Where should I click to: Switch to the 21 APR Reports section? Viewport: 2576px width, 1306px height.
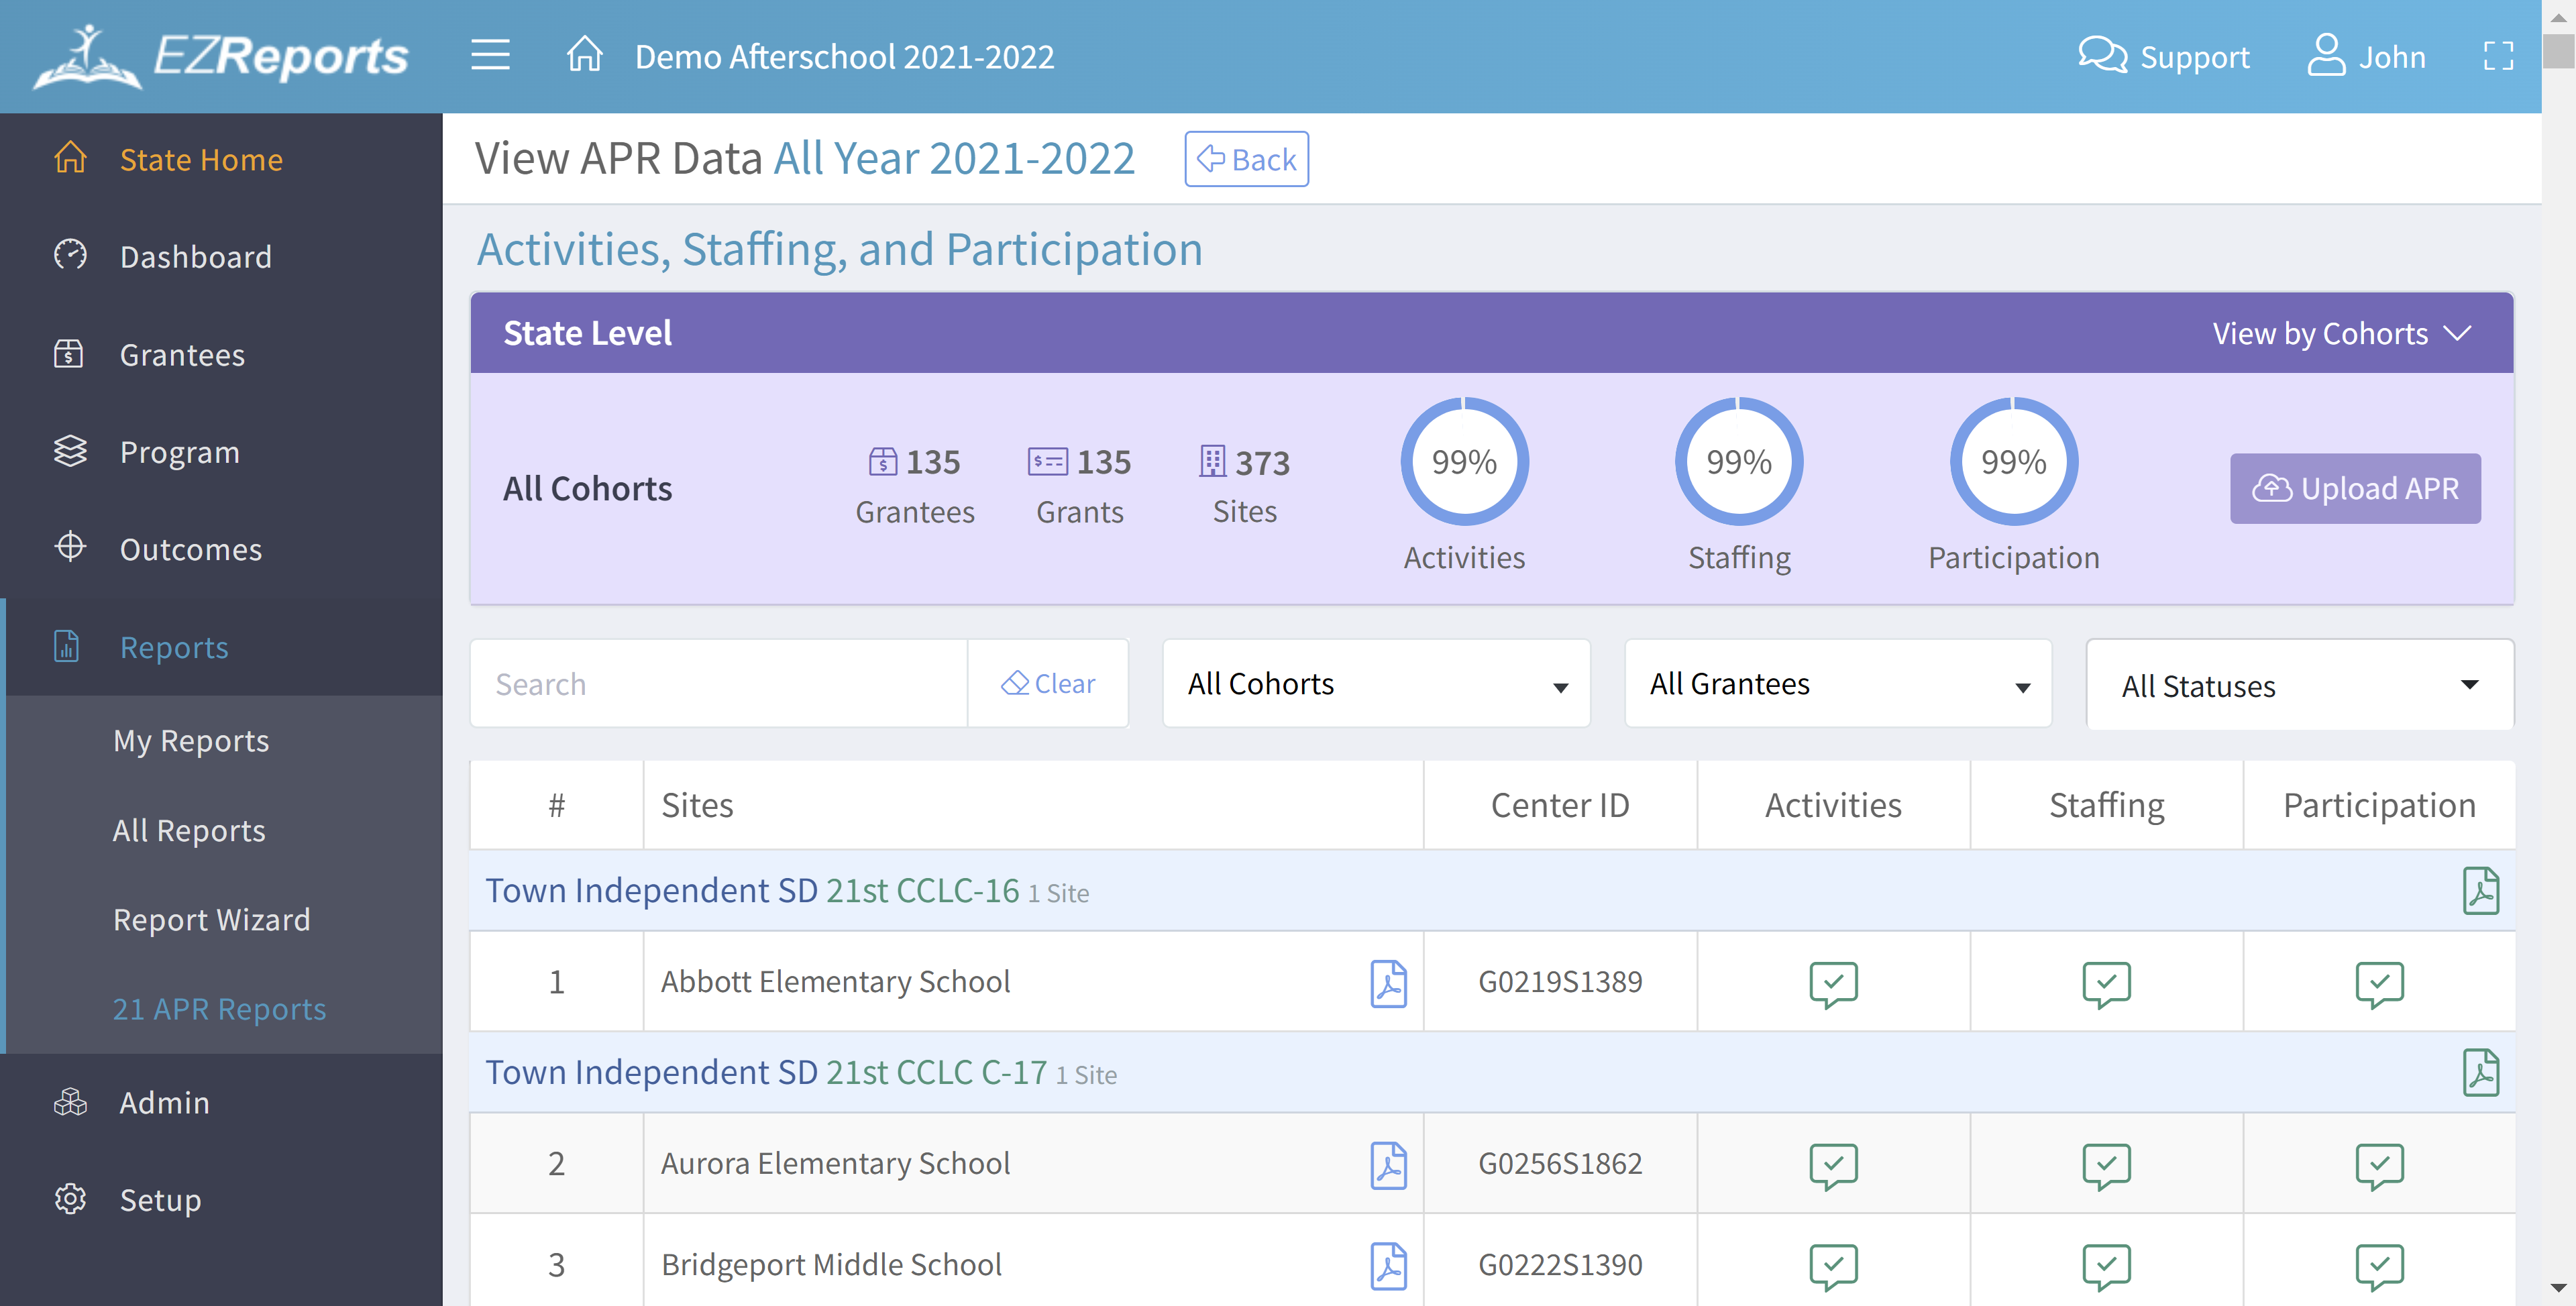(x=219, y=1009)
